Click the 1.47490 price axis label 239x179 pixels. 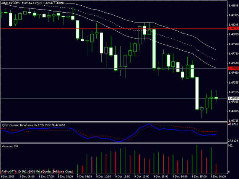234,73
